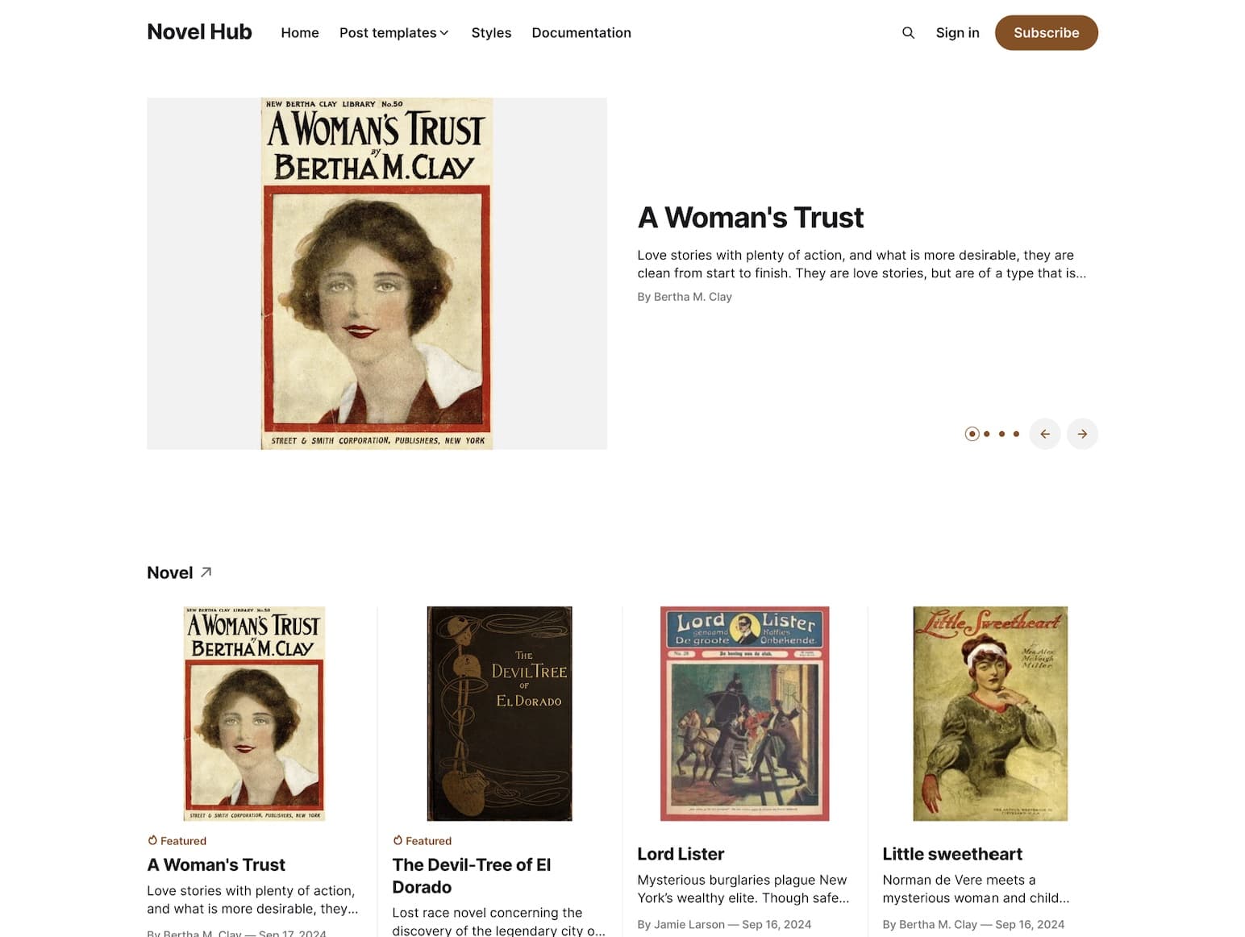This screenshot has width=1245, height=937.
Task: Open the Lord Lister card title
Action: pos(681,854)
